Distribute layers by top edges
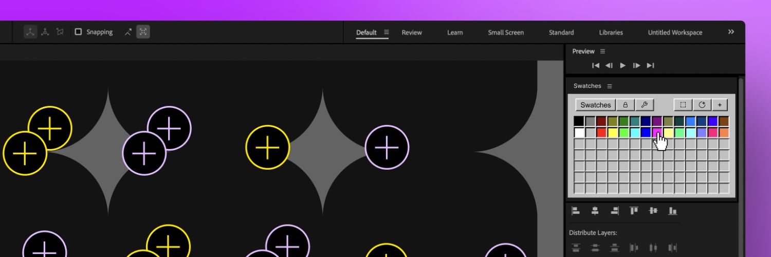This screenshot has width=771, height=257. pos(576,248)
